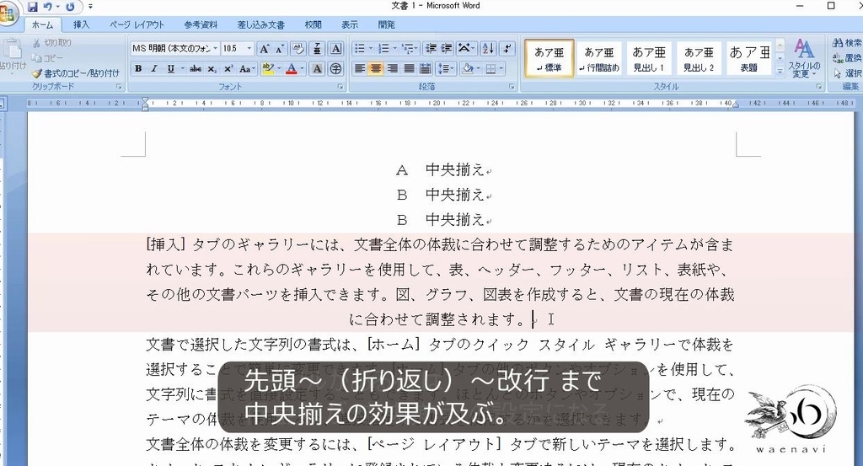The width and height of the screenshot is (863, 466).
Task: Switch to the ページ レイアウト tab
Action: pyautogui.click(x=137, y=24)
